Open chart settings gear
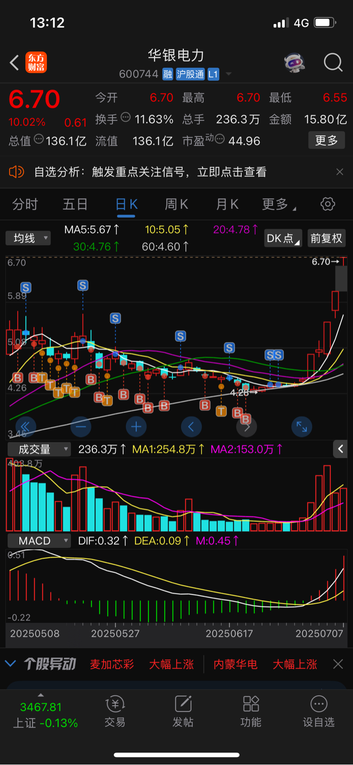 [328, 204]
